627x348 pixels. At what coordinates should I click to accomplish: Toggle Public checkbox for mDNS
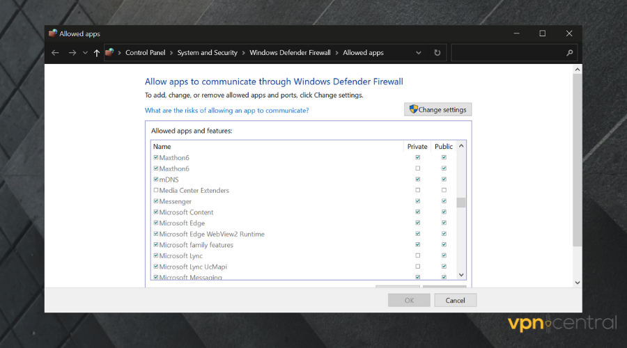pos(444,180)
